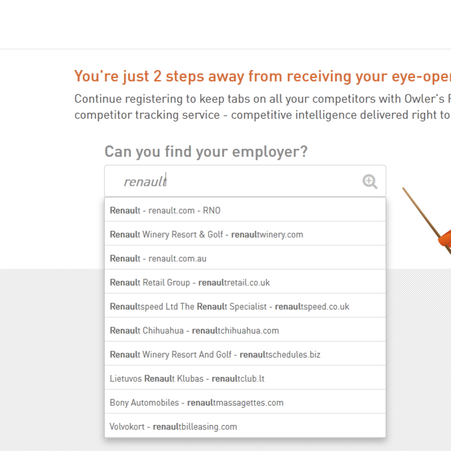The width and height of the screenshot is (451, 451).
Task: Choose 'Bony Automobiles - renaultmassagettes.com' suggestion
Action: pyautogui.click(x=245, y=402)
